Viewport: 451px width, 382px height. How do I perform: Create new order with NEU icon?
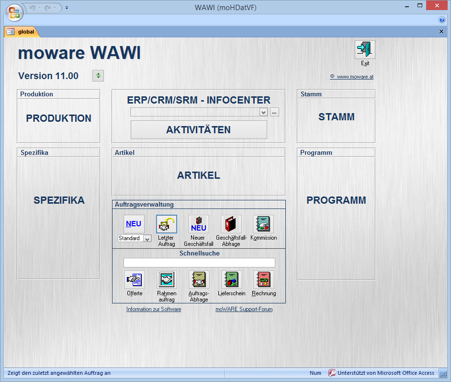tap(134, 224)
